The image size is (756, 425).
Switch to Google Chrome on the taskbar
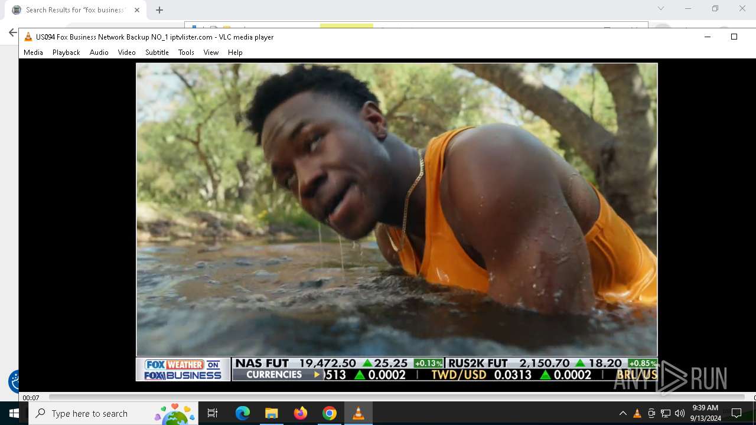pyautogui.click(x=330, y=413)
